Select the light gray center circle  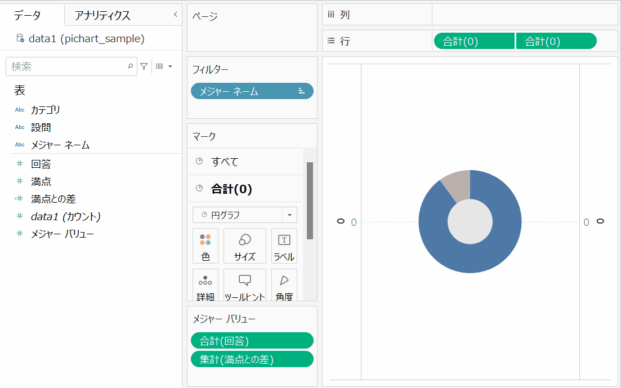[470, 222]
